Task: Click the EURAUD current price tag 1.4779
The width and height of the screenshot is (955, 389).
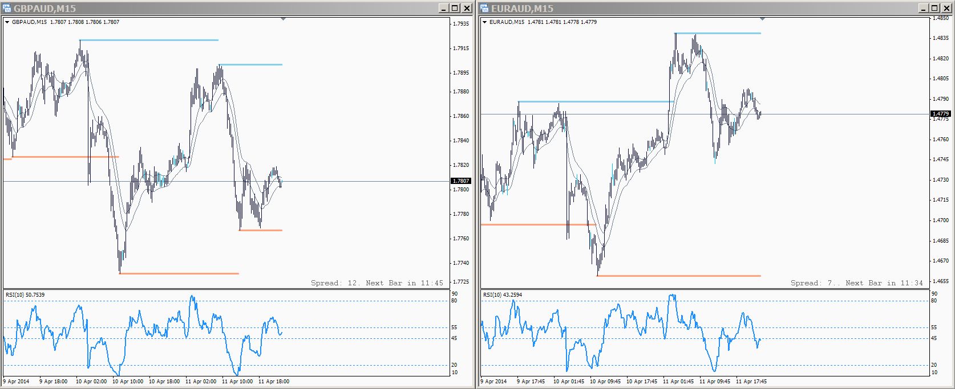Action: tap(940, 114)
